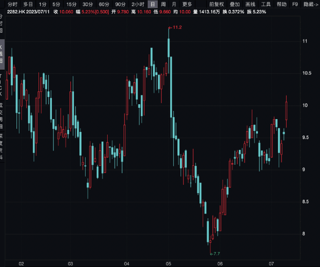This screenshot has height=267, width=320.
Task: Select the 5分 interval
Action: point(56,4)
